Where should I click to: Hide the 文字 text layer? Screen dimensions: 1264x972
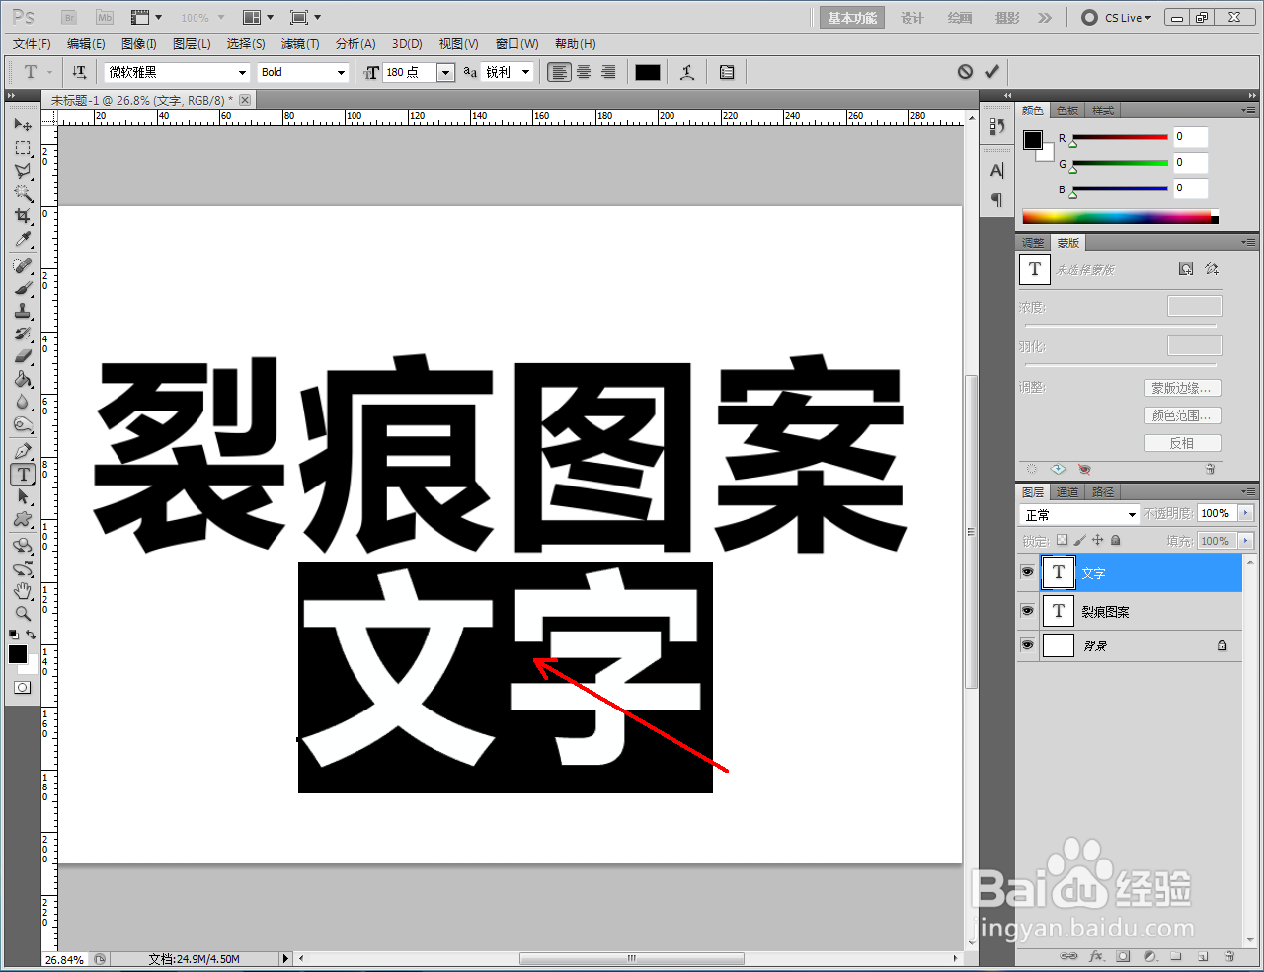(x=1027, y=572)
